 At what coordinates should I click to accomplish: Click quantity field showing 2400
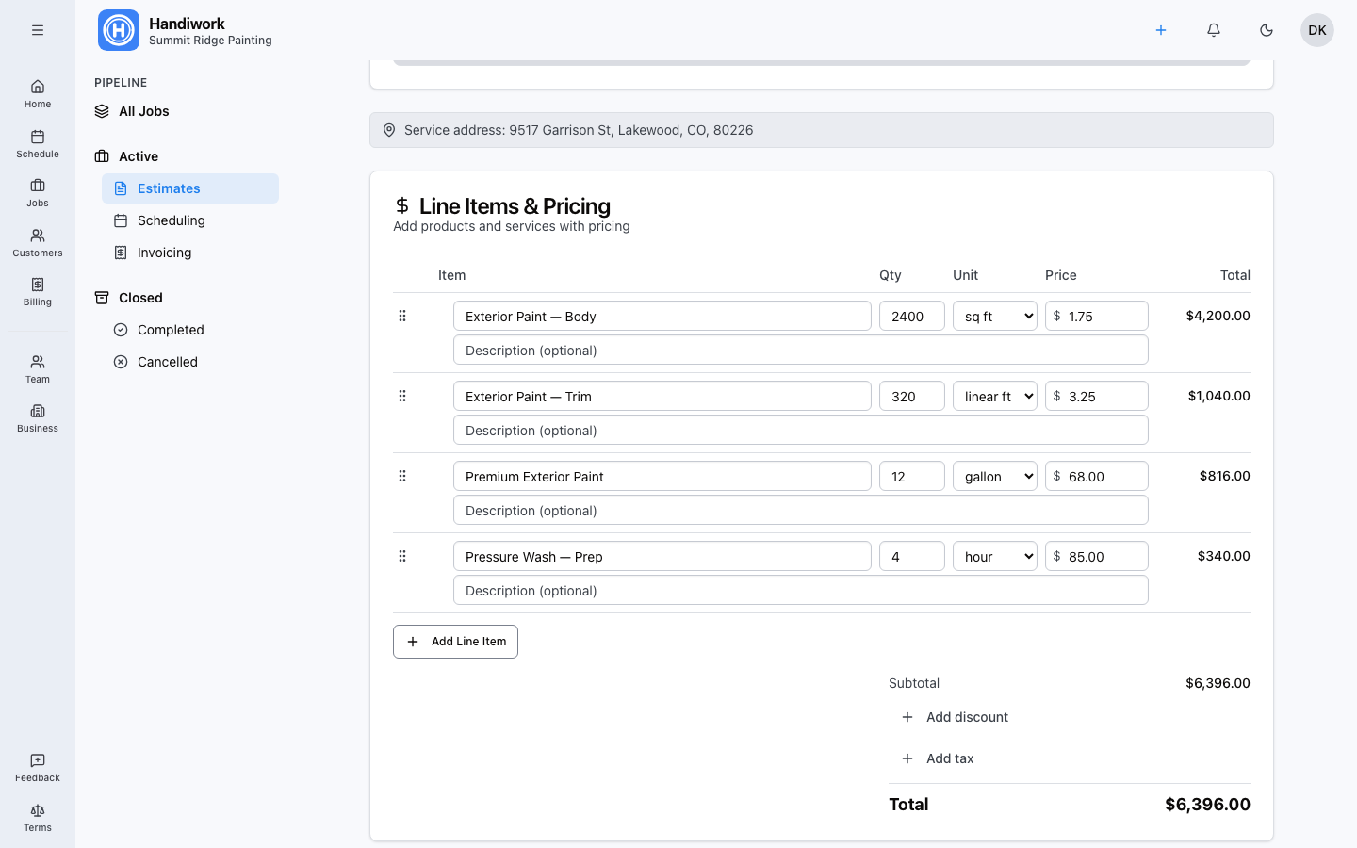pos(912,316)
